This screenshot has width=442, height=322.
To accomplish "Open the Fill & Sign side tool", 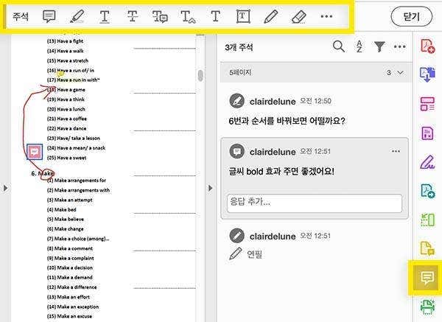I will click(427, 162).
